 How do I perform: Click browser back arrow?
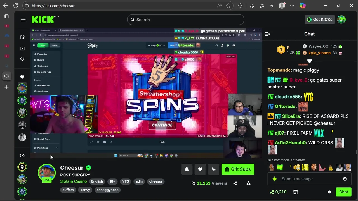coord(6,6)
